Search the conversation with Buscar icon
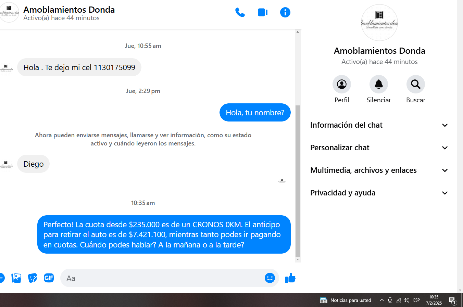 [416, 84]
